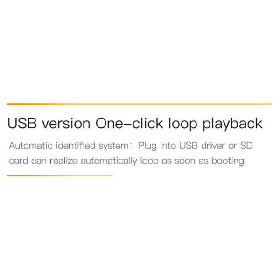
Task: Click "loop" in the gray description text
Action: pos(149,161)
